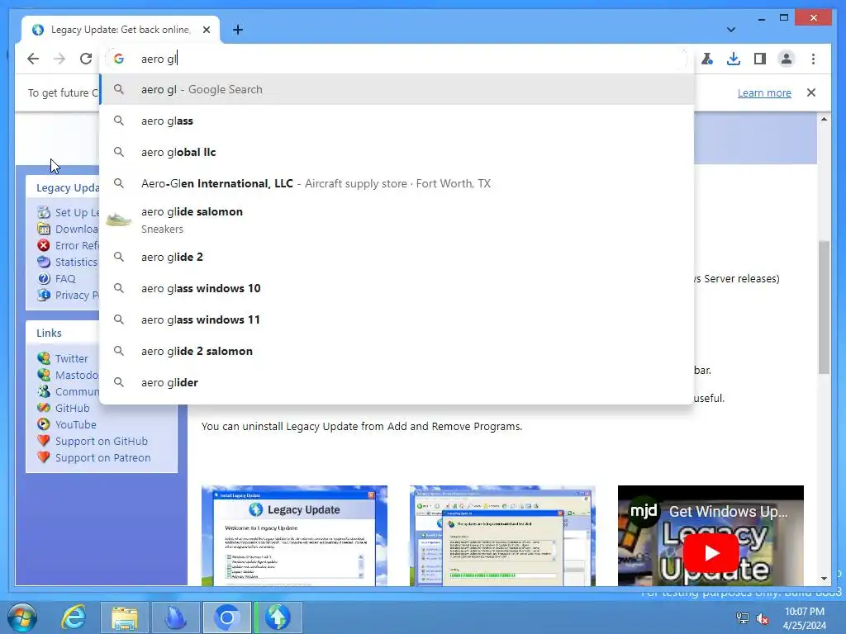
Task: Choose 'aero glide 2 salomon' suggestion
Action: coord(397,351)
